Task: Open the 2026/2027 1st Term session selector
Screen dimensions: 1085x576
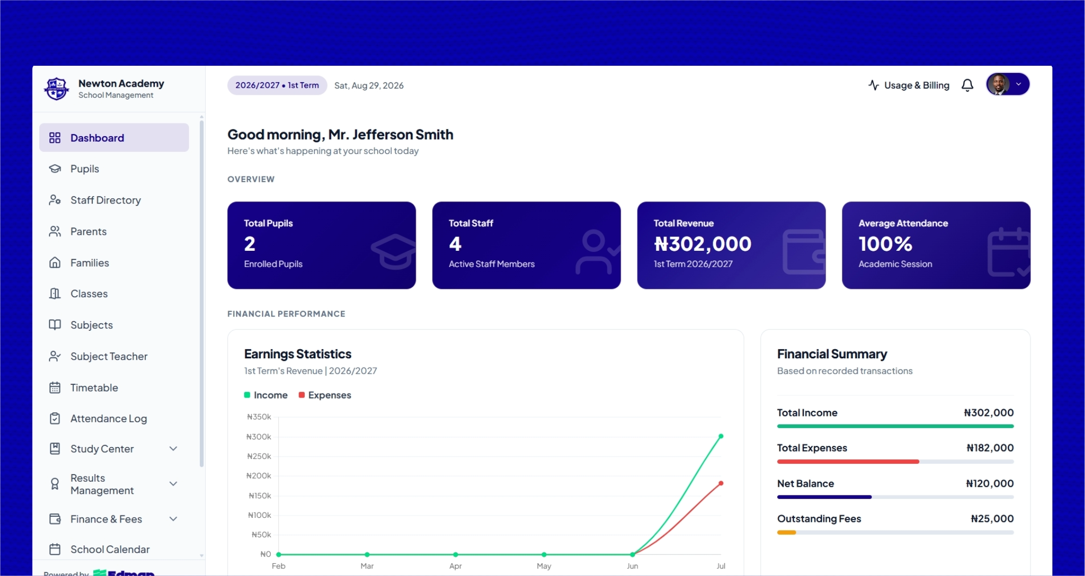Action: coord(277,85)
